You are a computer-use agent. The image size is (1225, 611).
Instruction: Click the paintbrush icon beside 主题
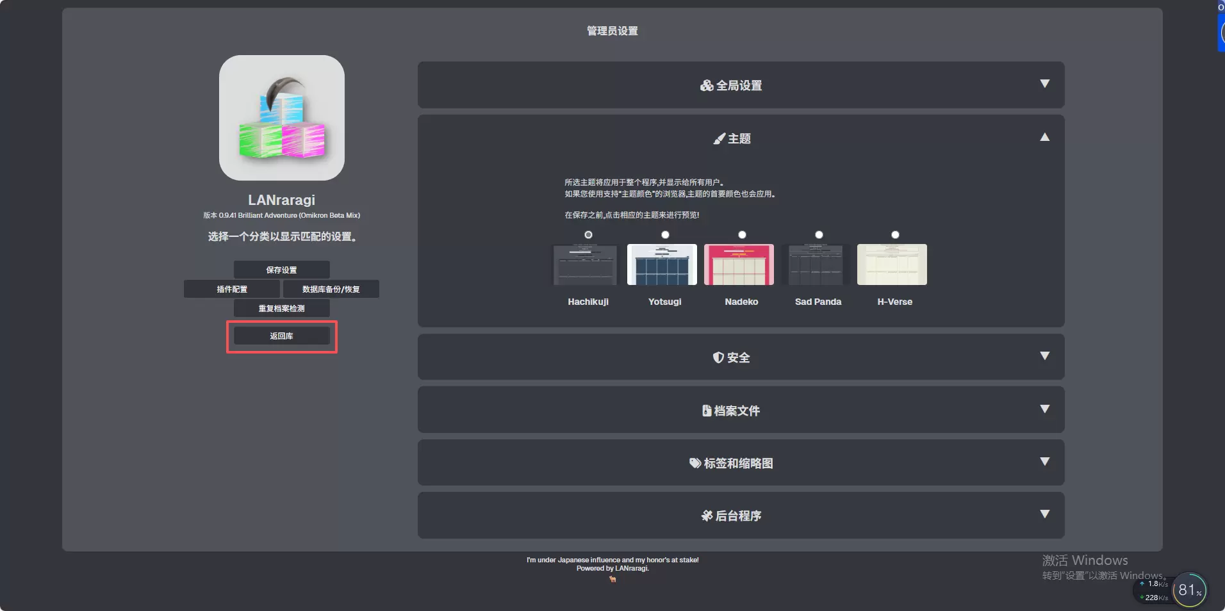click(x=719, y=139)
